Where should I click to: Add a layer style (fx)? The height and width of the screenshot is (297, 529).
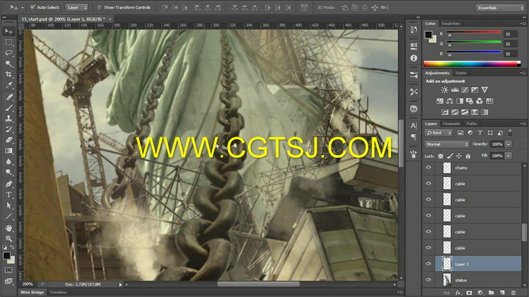click(x=458, y=292)
